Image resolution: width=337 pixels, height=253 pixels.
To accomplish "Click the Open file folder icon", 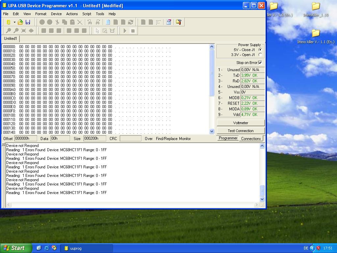I will (x=20, y=22).
